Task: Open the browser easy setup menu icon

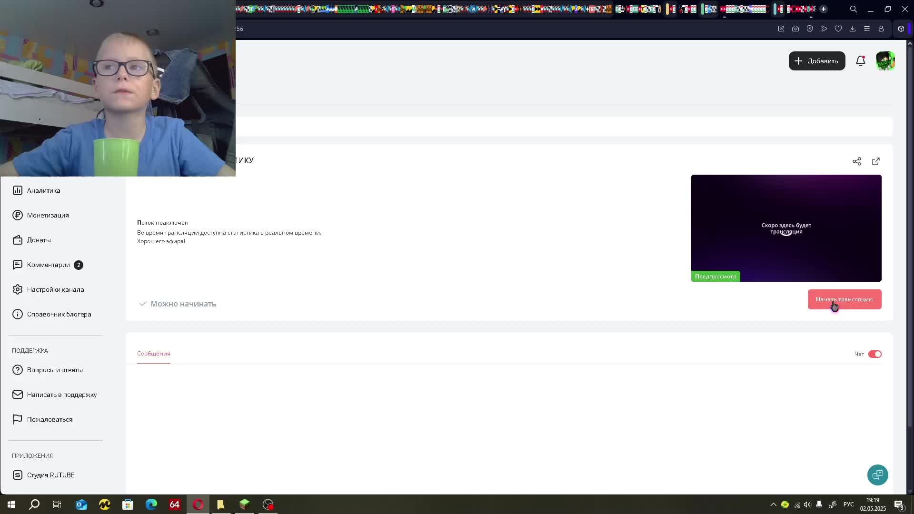Action: (x=867, y=29)
